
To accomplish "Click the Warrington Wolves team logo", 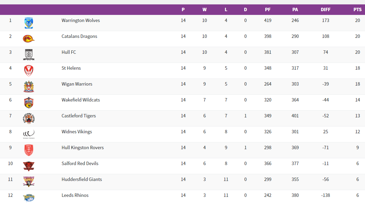I will click(29, 23).
